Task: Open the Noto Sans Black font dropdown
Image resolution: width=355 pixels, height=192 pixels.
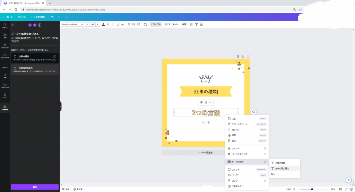Action: (x=73, y=25)
